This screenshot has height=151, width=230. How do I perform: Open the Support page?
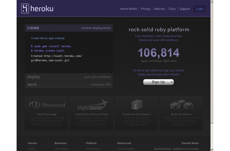(x=184, y=9)
